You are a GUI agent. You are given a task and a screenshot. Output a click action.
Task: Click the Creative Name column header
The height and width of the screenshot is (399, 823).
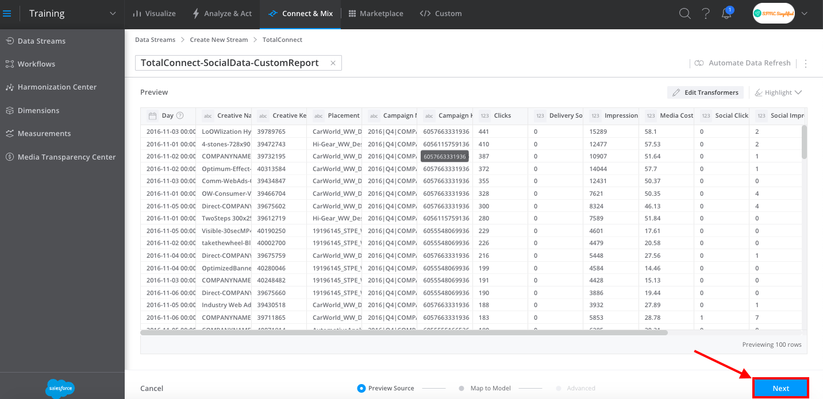(x=224, y=116)
